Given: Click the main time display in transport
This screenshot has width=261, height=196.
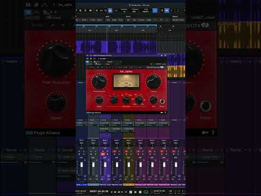Looking at the screenshot, I should pos(99,191).
